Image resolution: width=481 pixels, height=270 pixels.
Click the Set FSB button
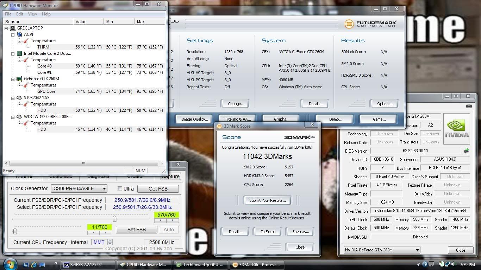coord(136,230)
